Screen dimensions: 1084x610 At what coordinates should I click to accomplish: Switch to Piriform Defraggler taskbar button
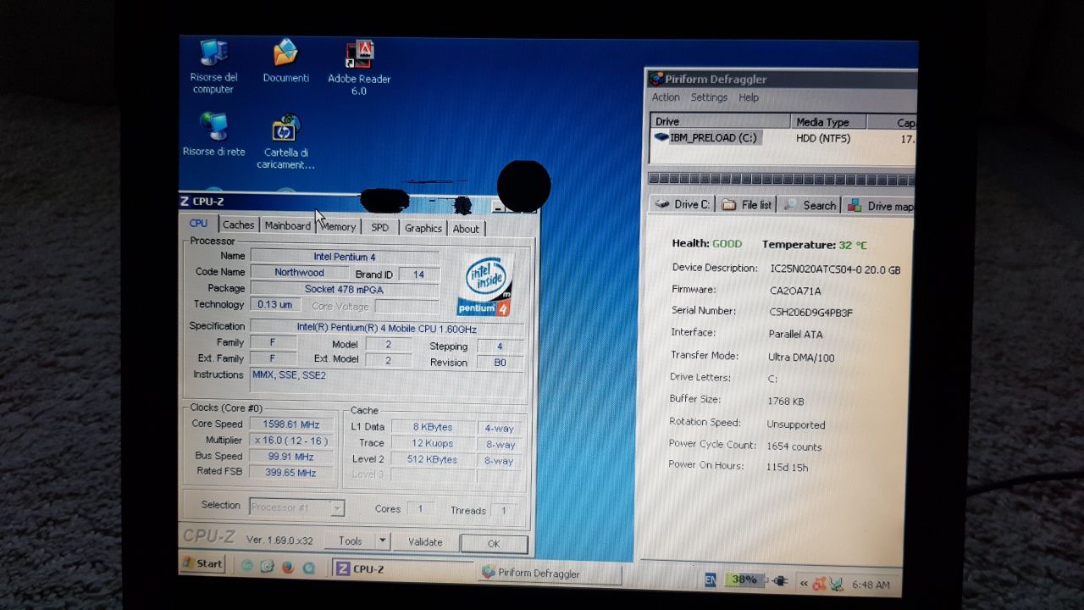point(549,574)
